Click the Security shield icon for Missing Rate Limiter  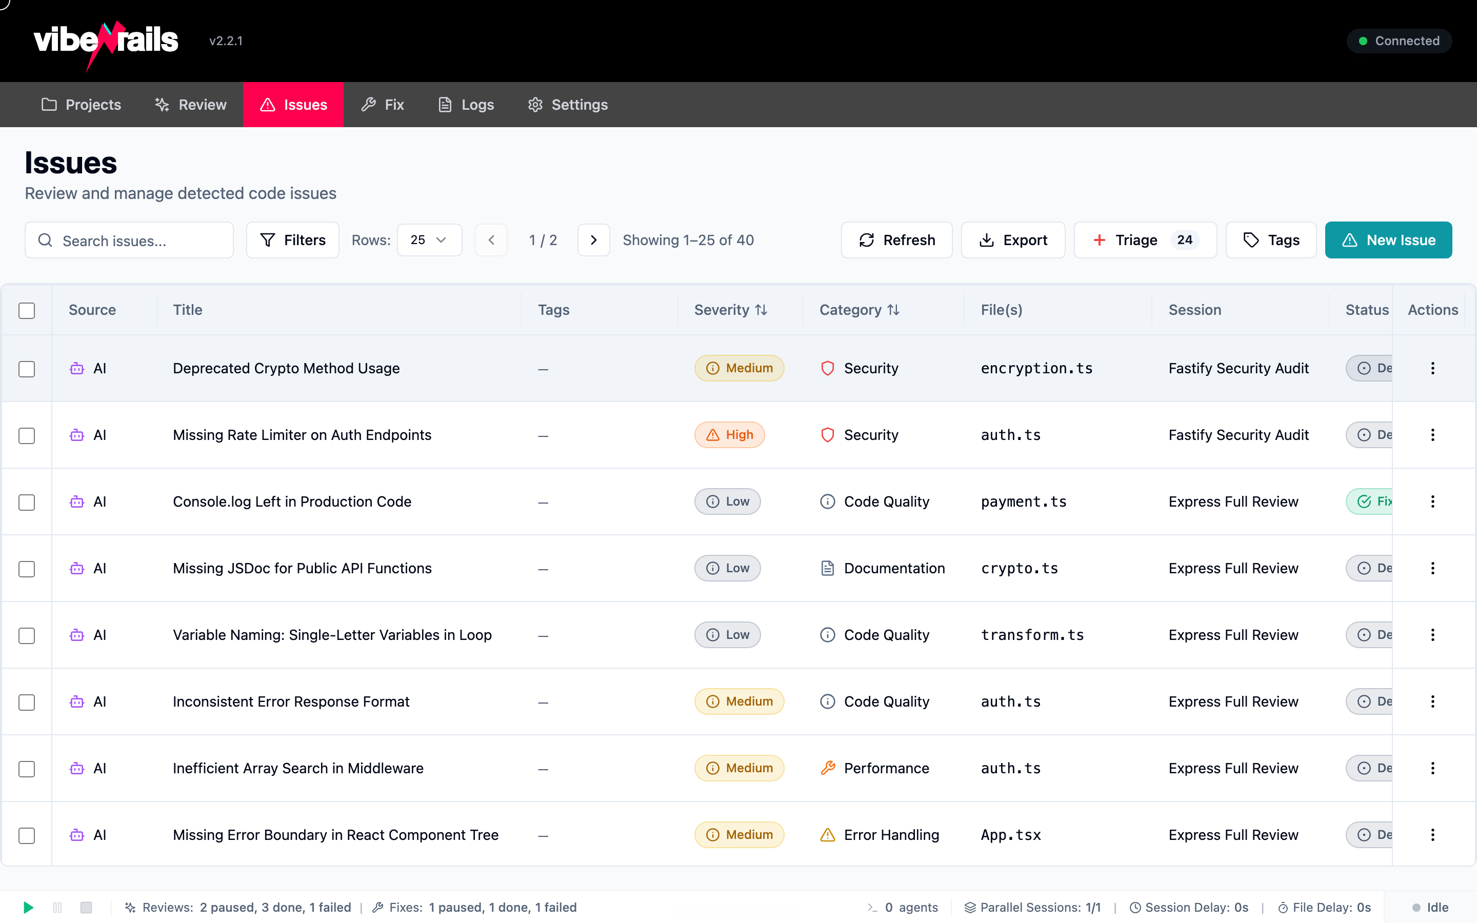(x=828, y=435)
